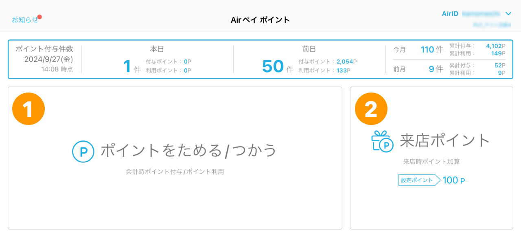Select 前日 count of 50 件
The image size is (521, 233).
(278, 67)
